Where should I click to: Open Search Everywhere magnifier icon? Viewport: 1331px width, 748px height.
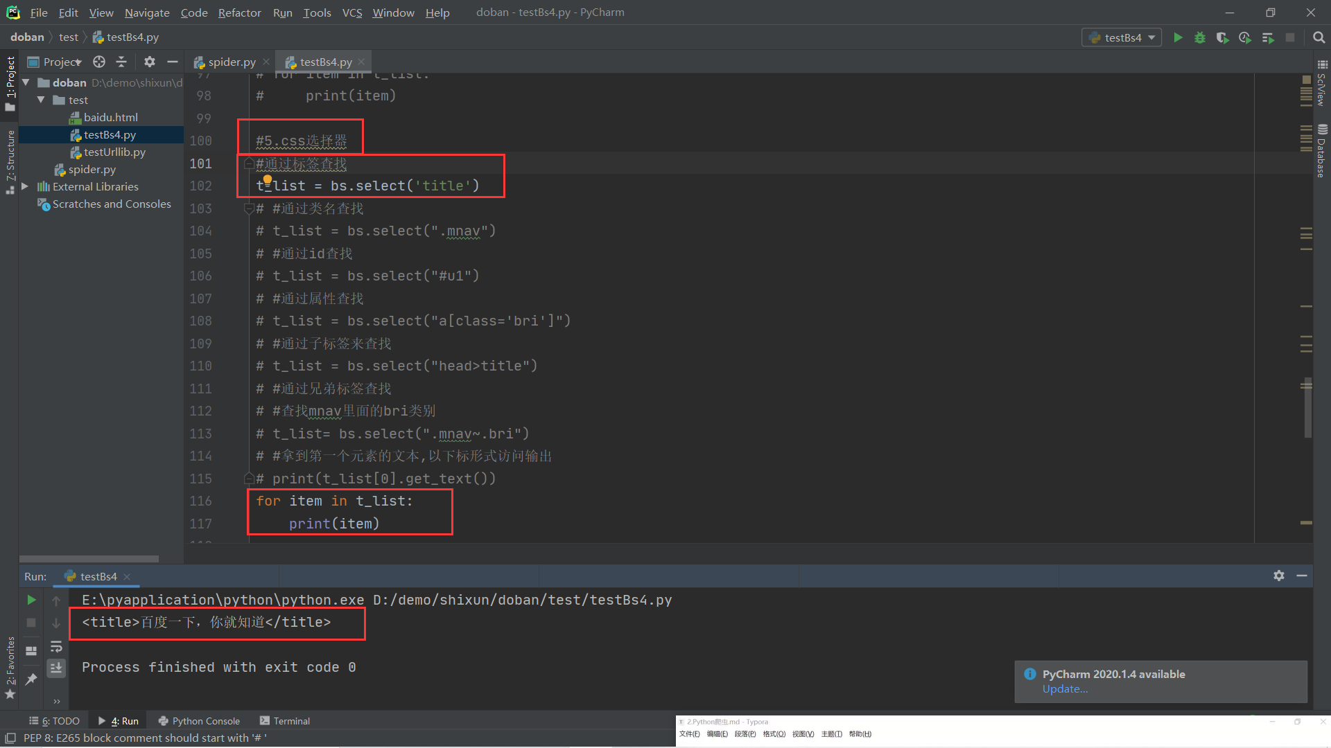[x=1319, y=37]
